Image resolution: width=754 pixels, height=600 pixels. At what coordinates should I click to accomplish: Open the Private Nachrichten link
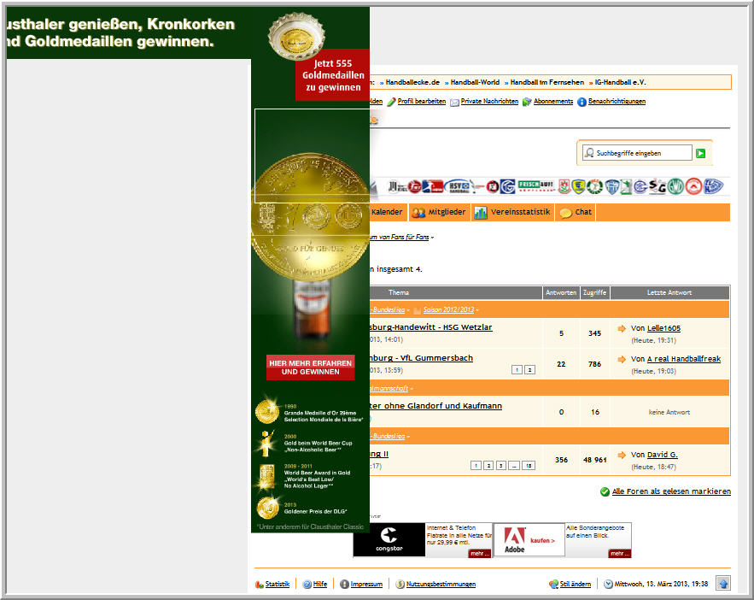tap(488, 102)
